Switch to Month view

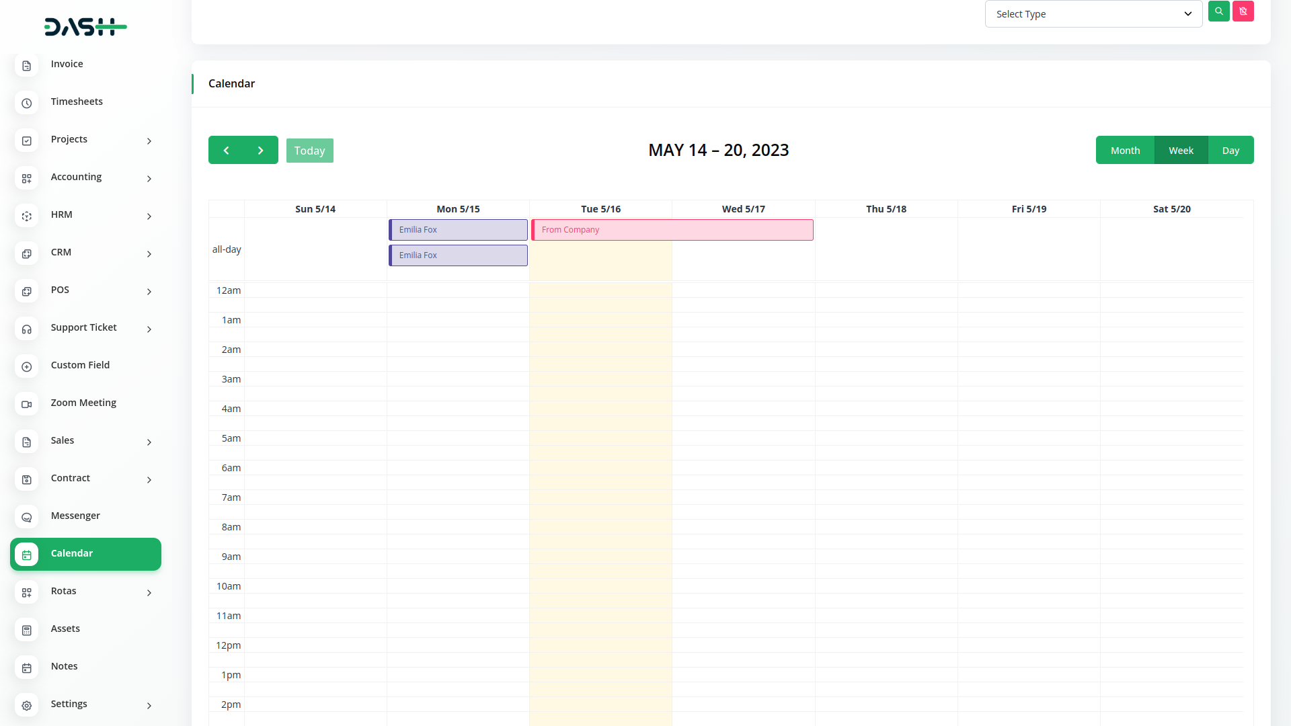coord(1125,151)
